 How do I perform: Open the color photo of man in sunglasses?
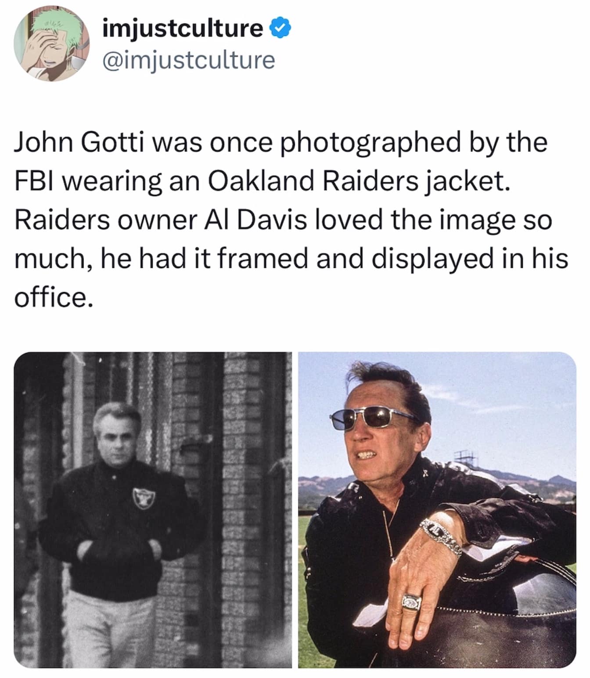point(437,510)
